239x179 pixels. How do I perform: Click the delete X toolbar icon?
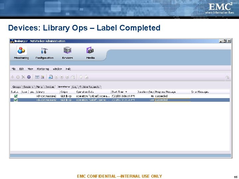[23, 77]
